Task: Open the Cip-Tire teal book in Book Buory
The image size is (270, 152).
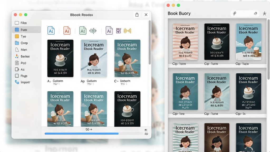Action: pyautogui.click(x=185, y=92)
